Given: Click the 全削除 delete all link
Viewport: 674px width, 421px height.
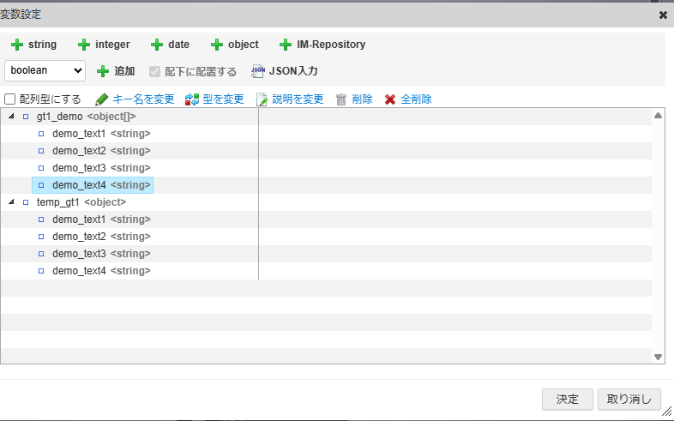Looking at the screenshot, I should tap(416, 99).
